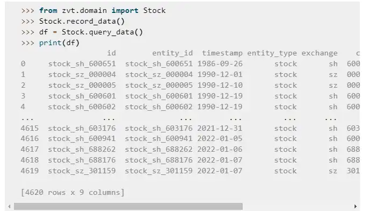
Task: Click the id value stock_sh_600651 in row 0
Action: click(82, 64)
